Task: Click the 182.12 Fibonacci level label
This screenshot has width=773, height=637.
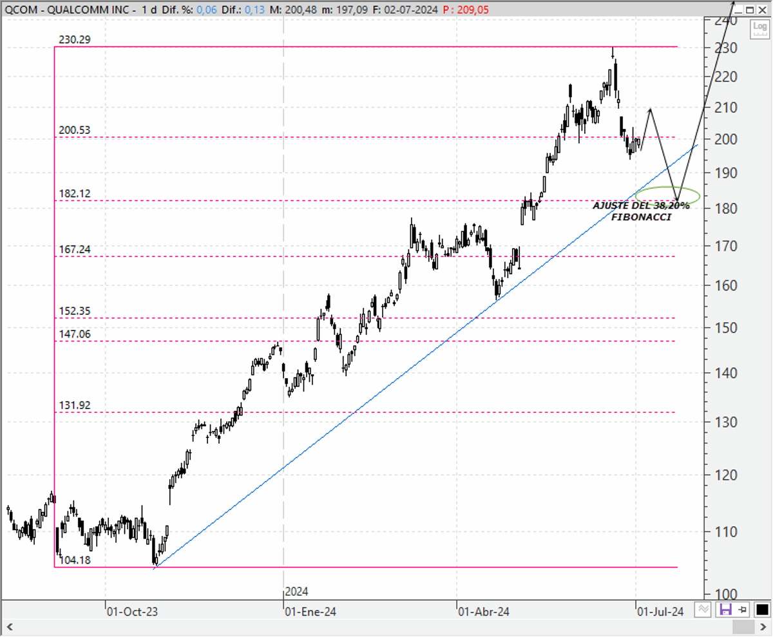Action: coord(75,194)
